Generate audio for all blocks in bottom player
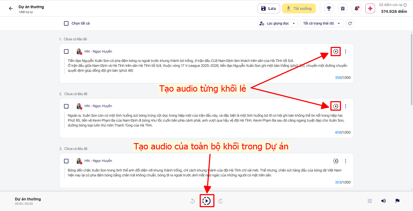413x211 pixels. (206, 201)
